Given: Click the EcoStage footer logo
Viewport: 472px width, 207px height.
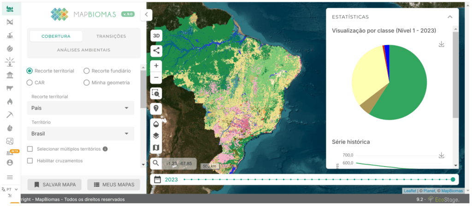Looking at the screenshot, I should [444, 200].
